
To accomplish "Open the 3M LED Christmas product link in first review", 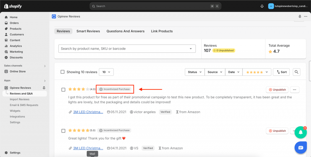I will pyautogui.click(x=88, y=112).
